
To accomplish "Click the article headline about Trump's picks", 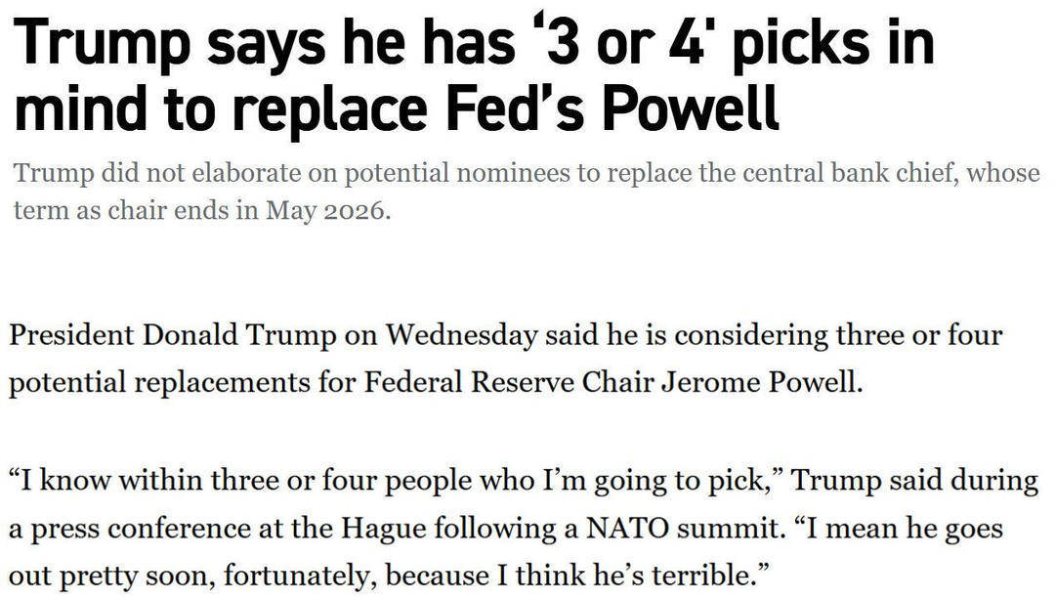I will (x=474, y=74).
